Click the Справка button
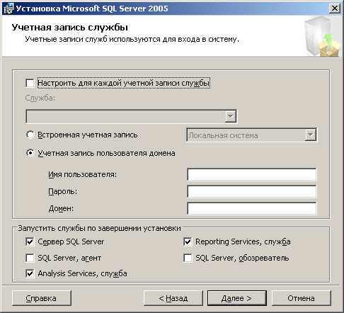Screen dimensions: 344x313 [42, 298]
